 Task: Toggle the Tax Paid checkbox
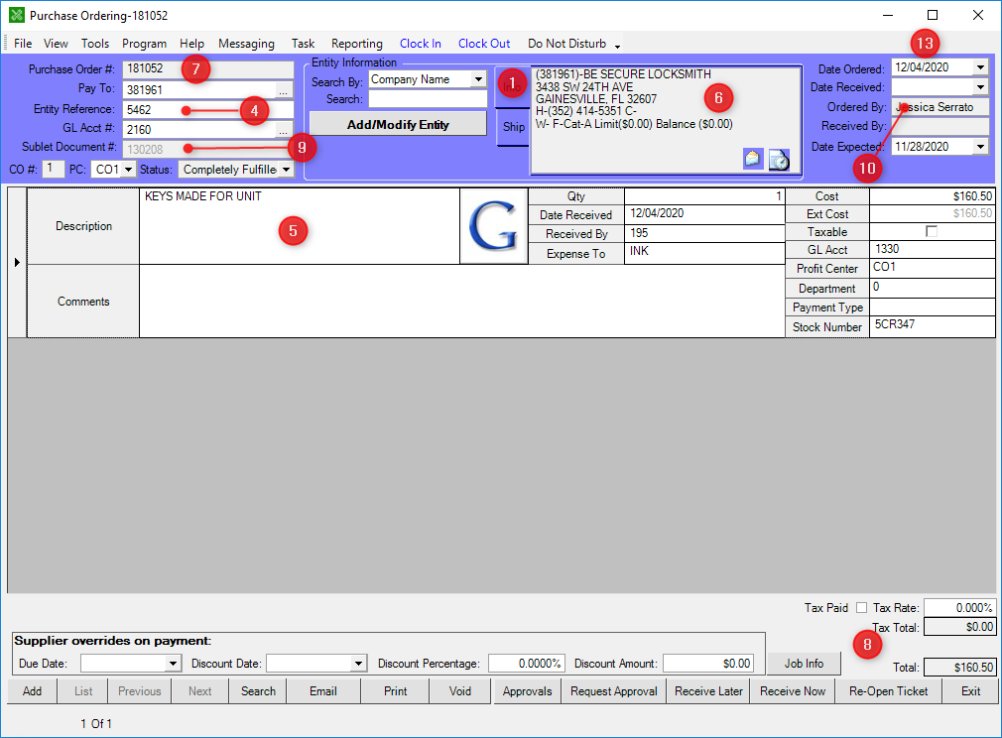pos(861,608)
